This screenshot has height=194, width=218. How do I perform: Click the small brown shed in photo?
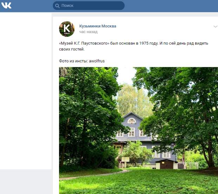166,164
